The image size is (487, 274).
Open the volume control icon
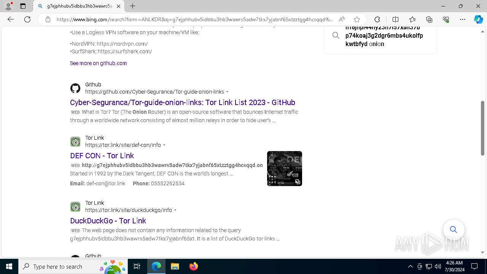coord(438,266)
